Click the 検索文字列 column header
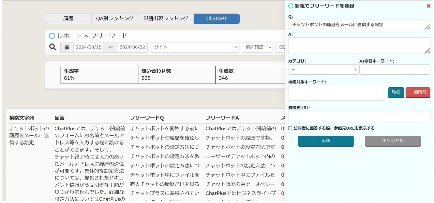The width and height of the screenshot is (435, 203). 21,118
